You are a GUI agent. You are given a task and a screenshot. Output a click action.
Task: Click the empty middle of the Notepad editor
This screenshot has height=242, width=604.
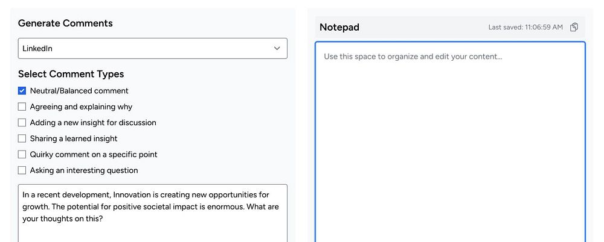pos(450,150)
